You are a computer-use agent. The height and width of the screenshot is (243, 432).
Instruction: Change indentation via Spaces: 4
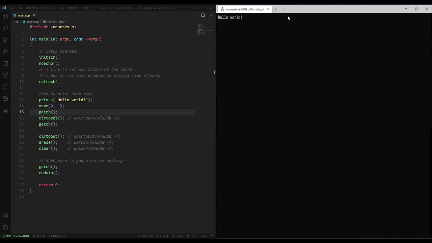click(163, 236)
